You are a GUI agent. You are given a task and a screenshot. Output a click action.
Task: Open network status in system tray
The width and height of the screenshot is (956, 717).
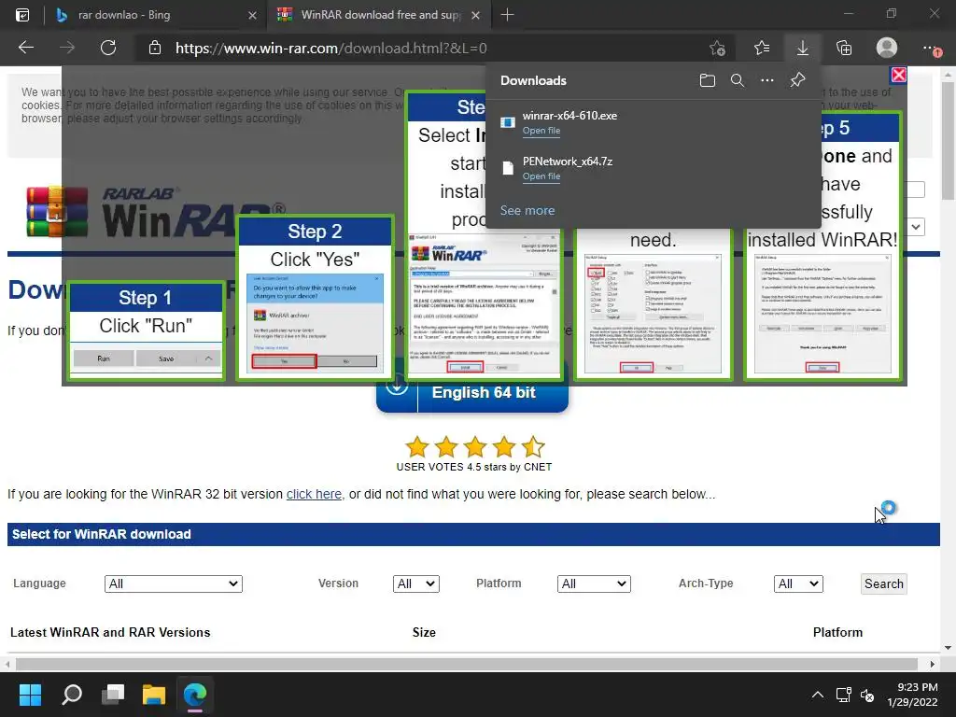tap(844, 695)
